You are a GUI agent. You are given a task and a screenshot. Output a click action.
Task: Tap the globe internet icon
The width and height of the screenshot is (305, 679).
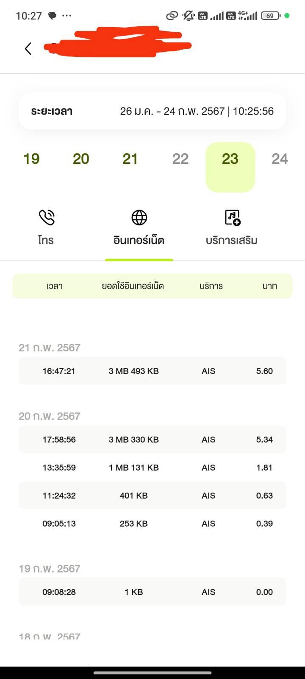[139, 217]
